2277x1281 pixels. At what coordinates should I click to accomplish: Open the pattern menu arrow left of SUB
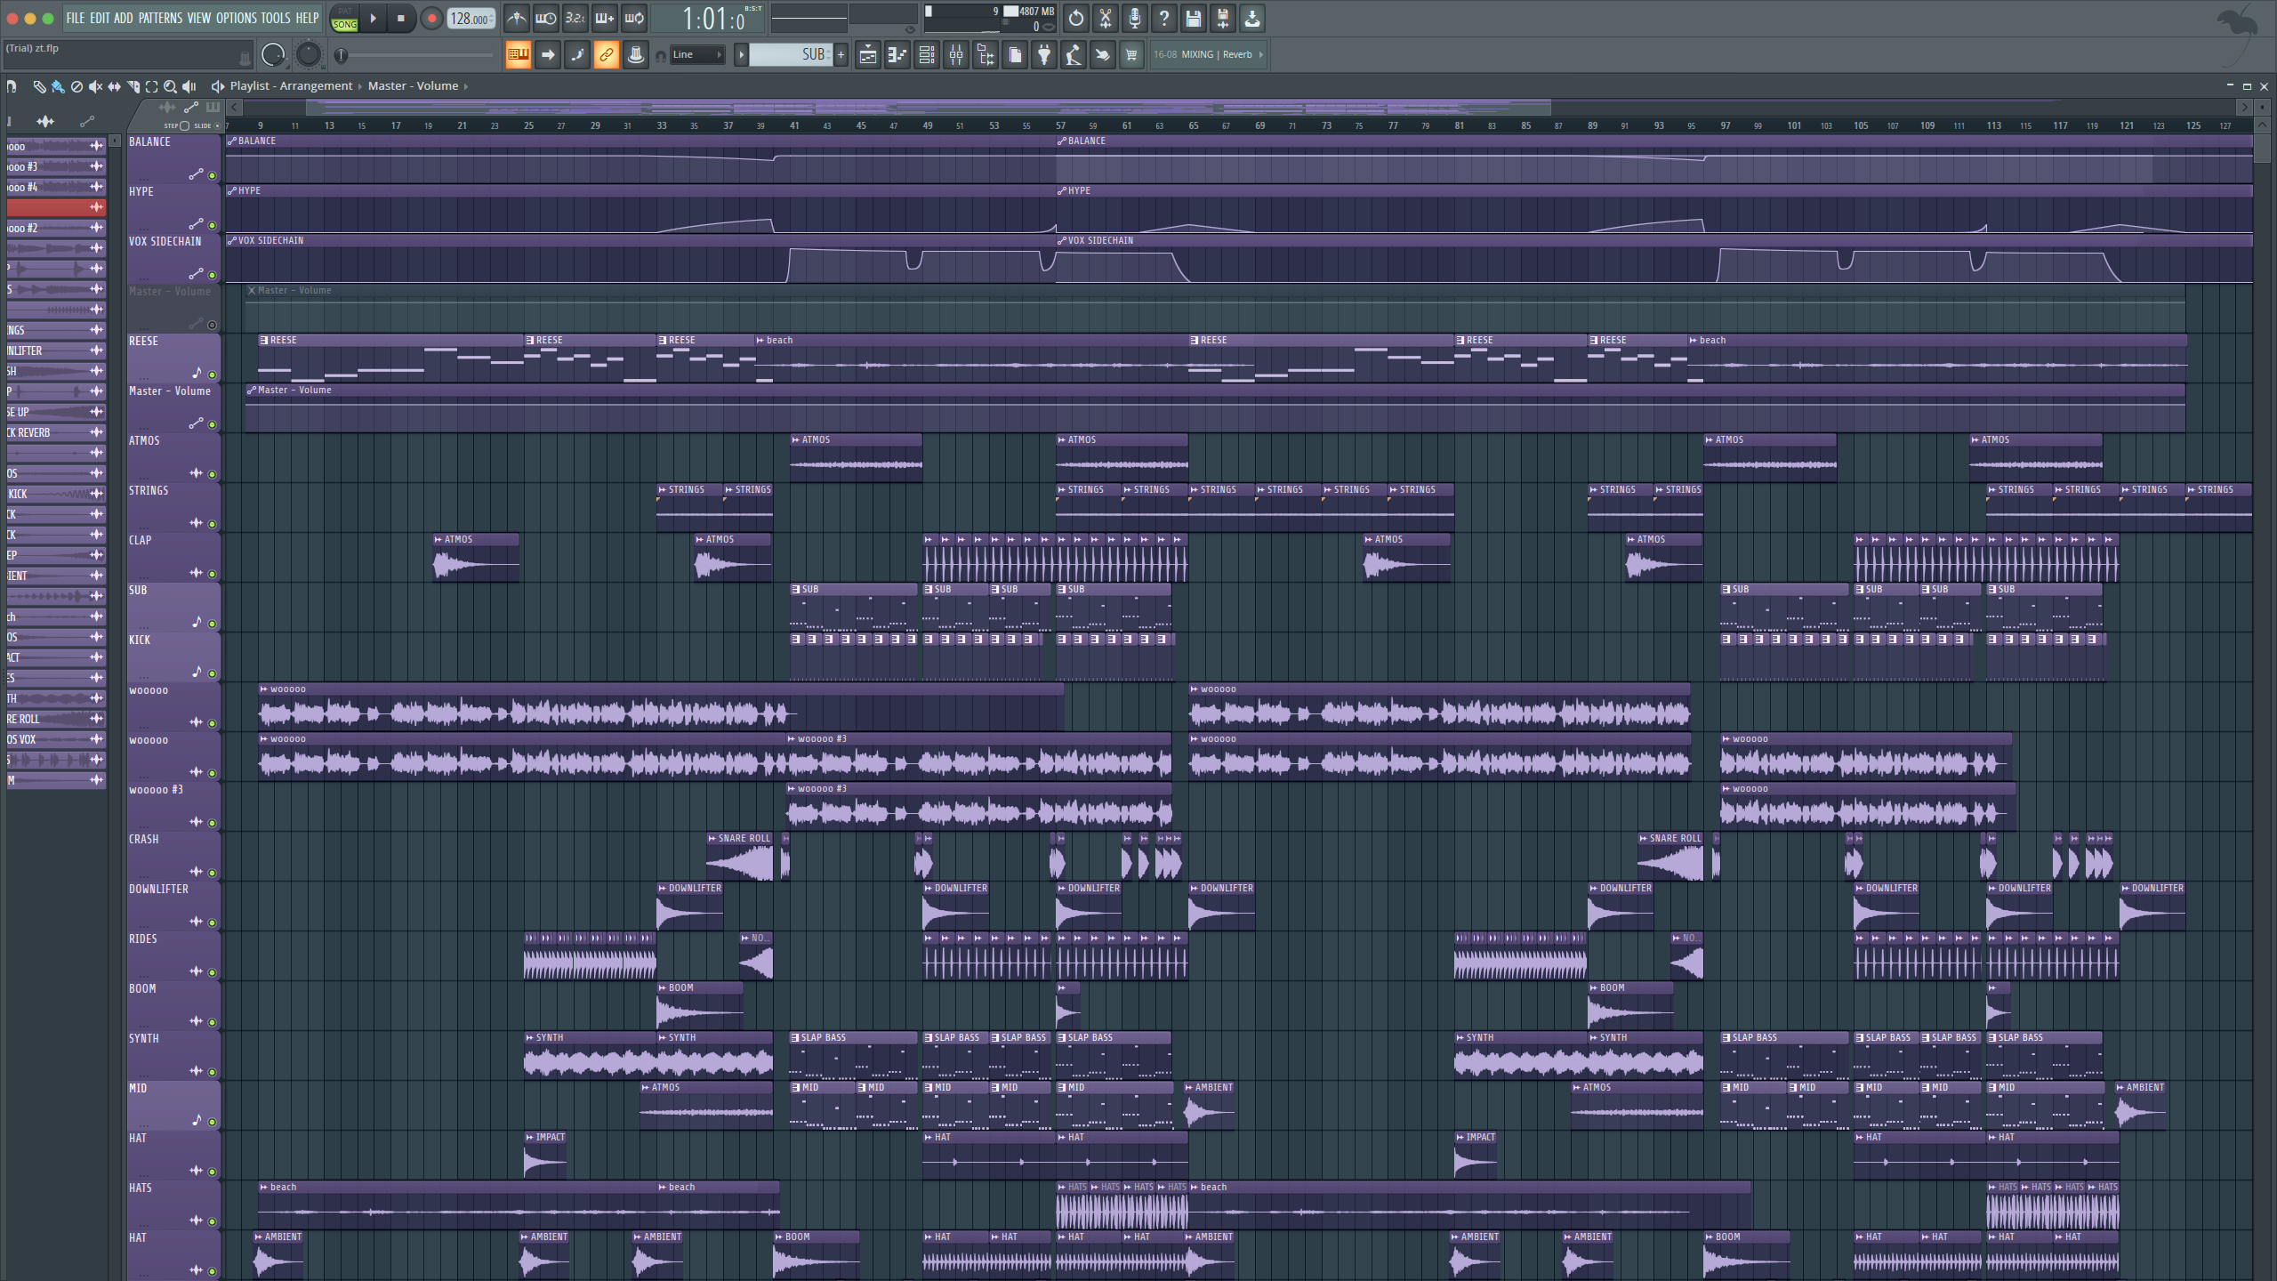[x=741, y=54]
